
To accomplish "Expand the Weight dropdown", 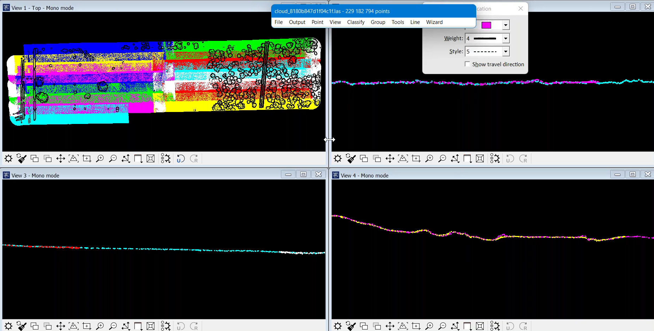I will [506, 38].
